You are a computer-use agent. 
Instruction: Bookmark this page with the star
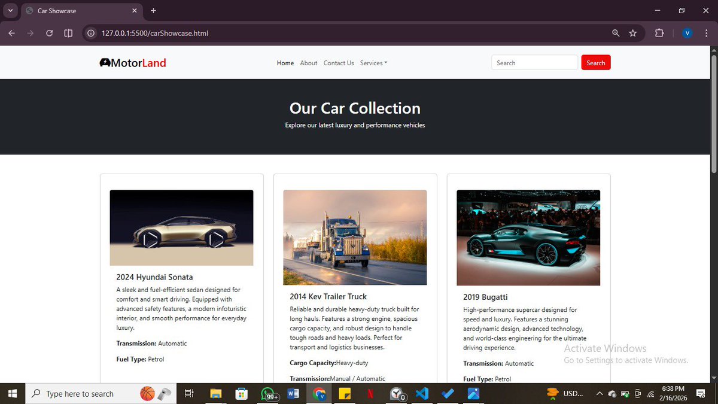(633, 34)
